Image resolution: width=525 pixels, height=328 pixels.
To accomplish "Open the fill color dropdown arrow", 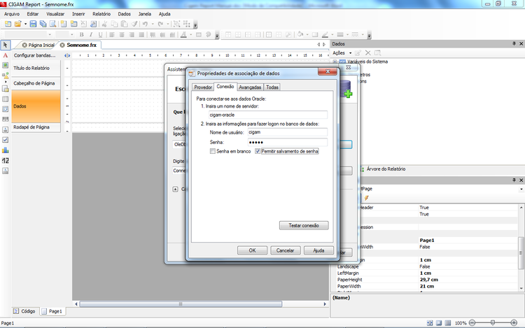I will click(307, 34).
